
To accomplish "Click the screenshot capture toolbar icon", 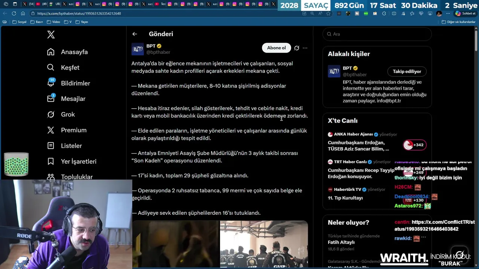I will (430, 13).
